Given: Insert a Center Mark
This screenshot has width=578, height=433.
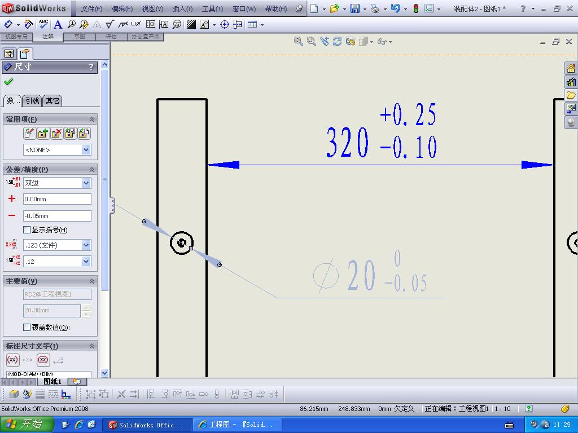Looking at the screenshot, I should (225, 24).
